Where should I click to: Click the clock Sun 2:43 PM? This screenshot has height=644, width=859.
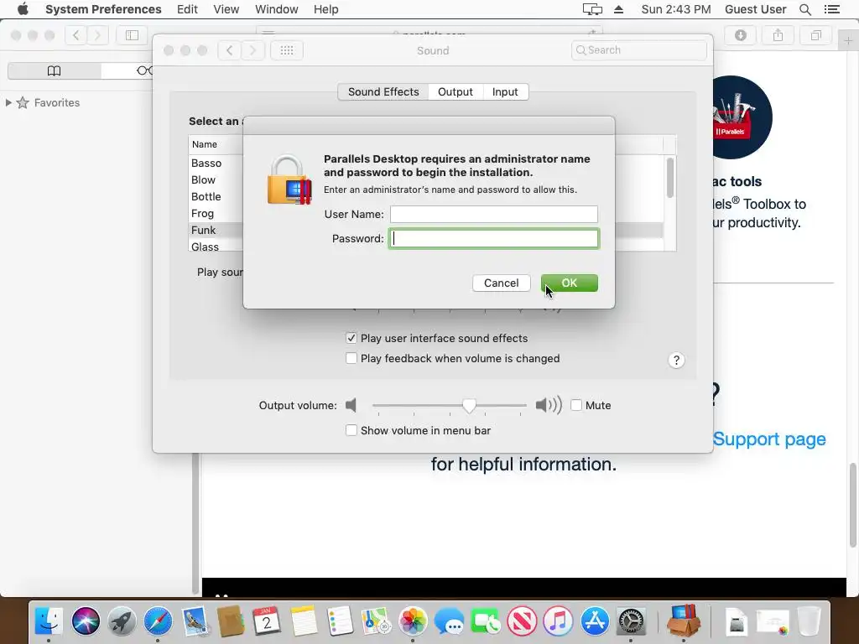click(x=676, y=9)
